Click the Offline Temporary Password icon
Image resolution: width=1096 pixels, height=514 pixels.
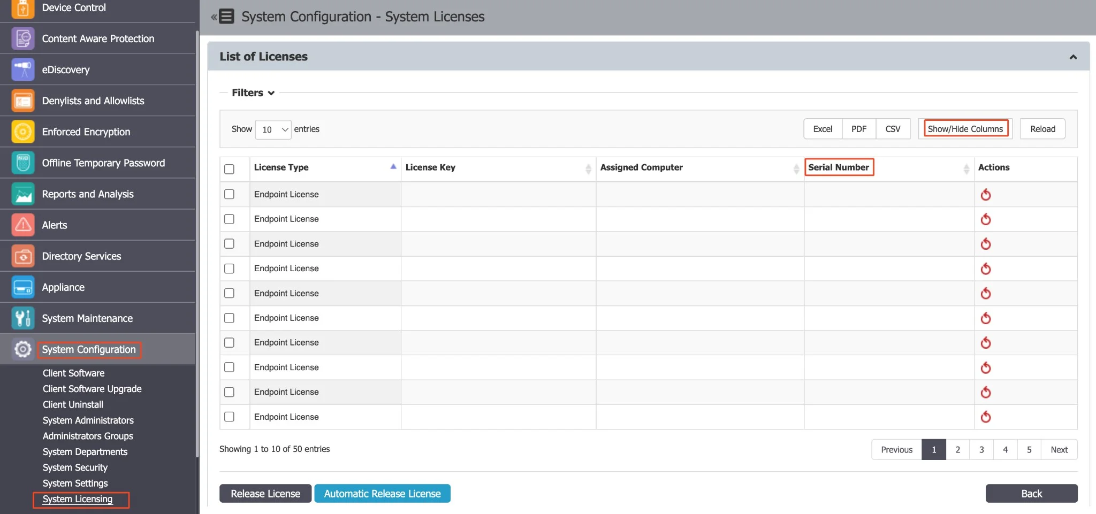click(22, 163)
